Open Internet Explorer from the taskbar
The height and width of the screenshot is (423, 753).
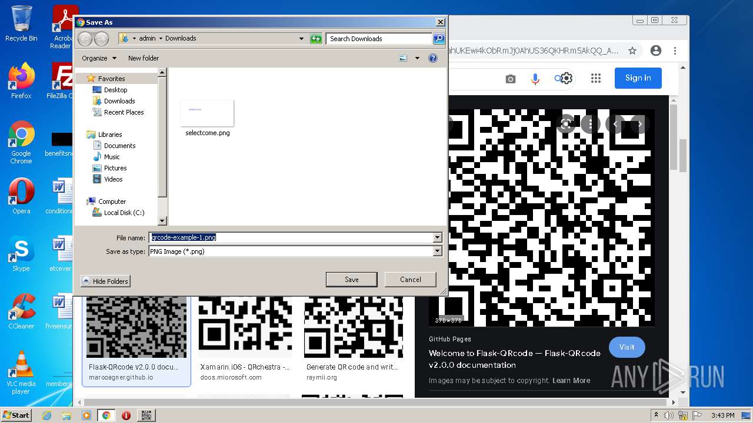click(x=46, y=415)
